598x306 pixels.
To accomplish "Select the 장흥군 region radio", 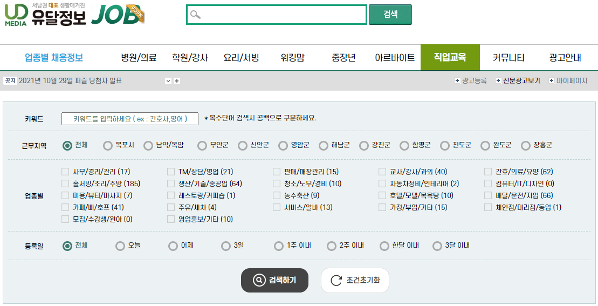I will (x=526, y=145).
